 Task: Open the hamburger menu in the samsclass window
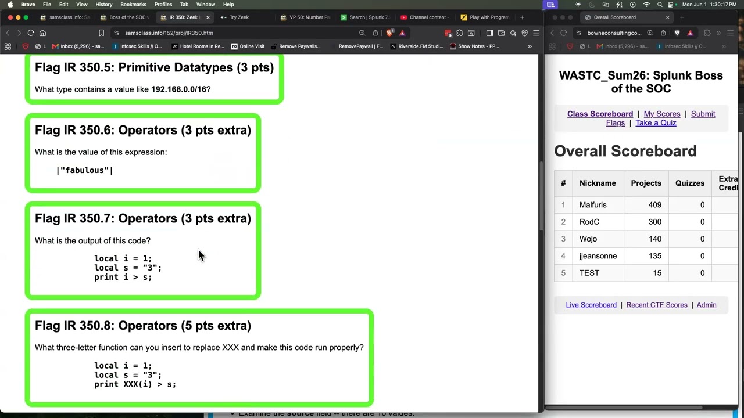(536, 33)
